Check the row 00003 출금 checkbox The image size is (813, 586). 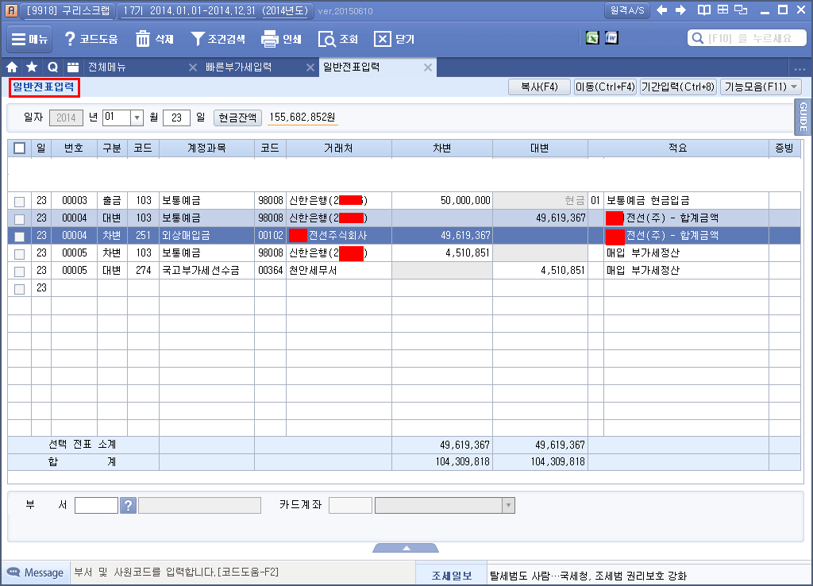coord(20,201)
